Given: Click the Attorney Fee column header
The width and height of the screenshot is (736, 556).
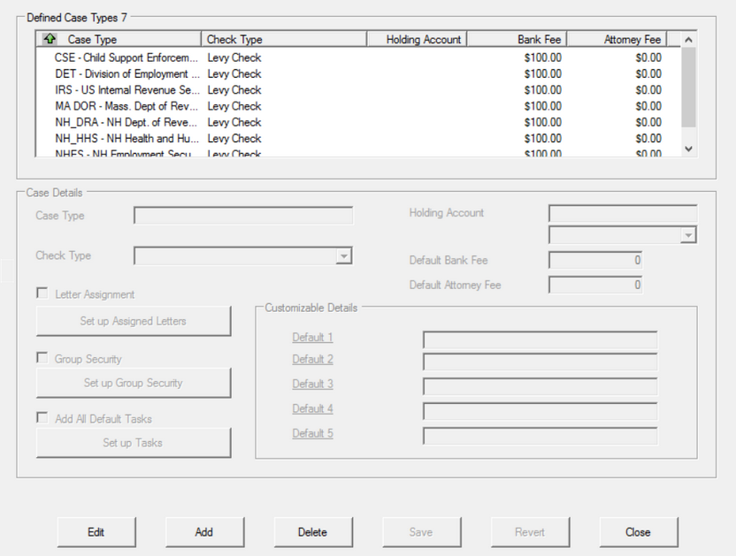Looking at the screenshot, I should point(617,40).
